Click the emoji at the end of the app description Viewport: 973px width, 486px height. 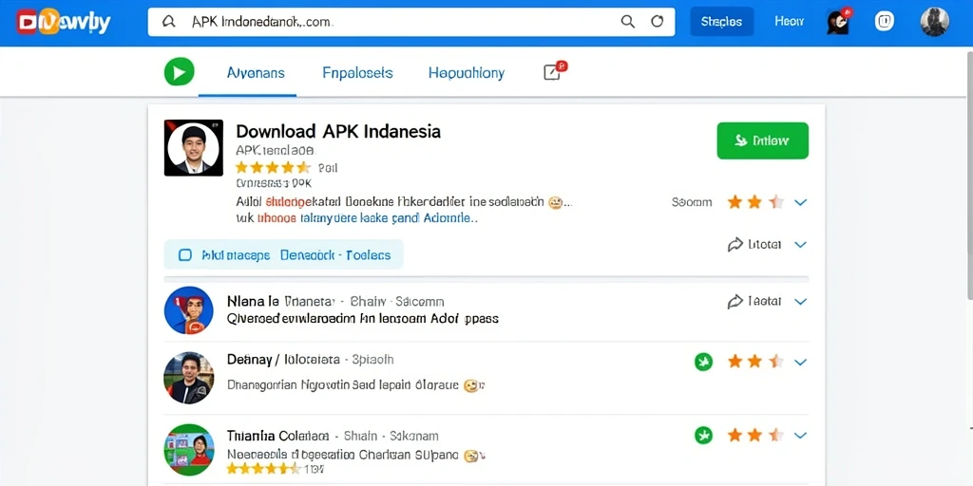point(555,202)
